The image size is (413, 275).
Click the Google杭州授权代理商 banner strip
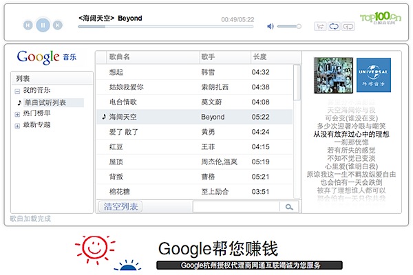pos(249,265)
